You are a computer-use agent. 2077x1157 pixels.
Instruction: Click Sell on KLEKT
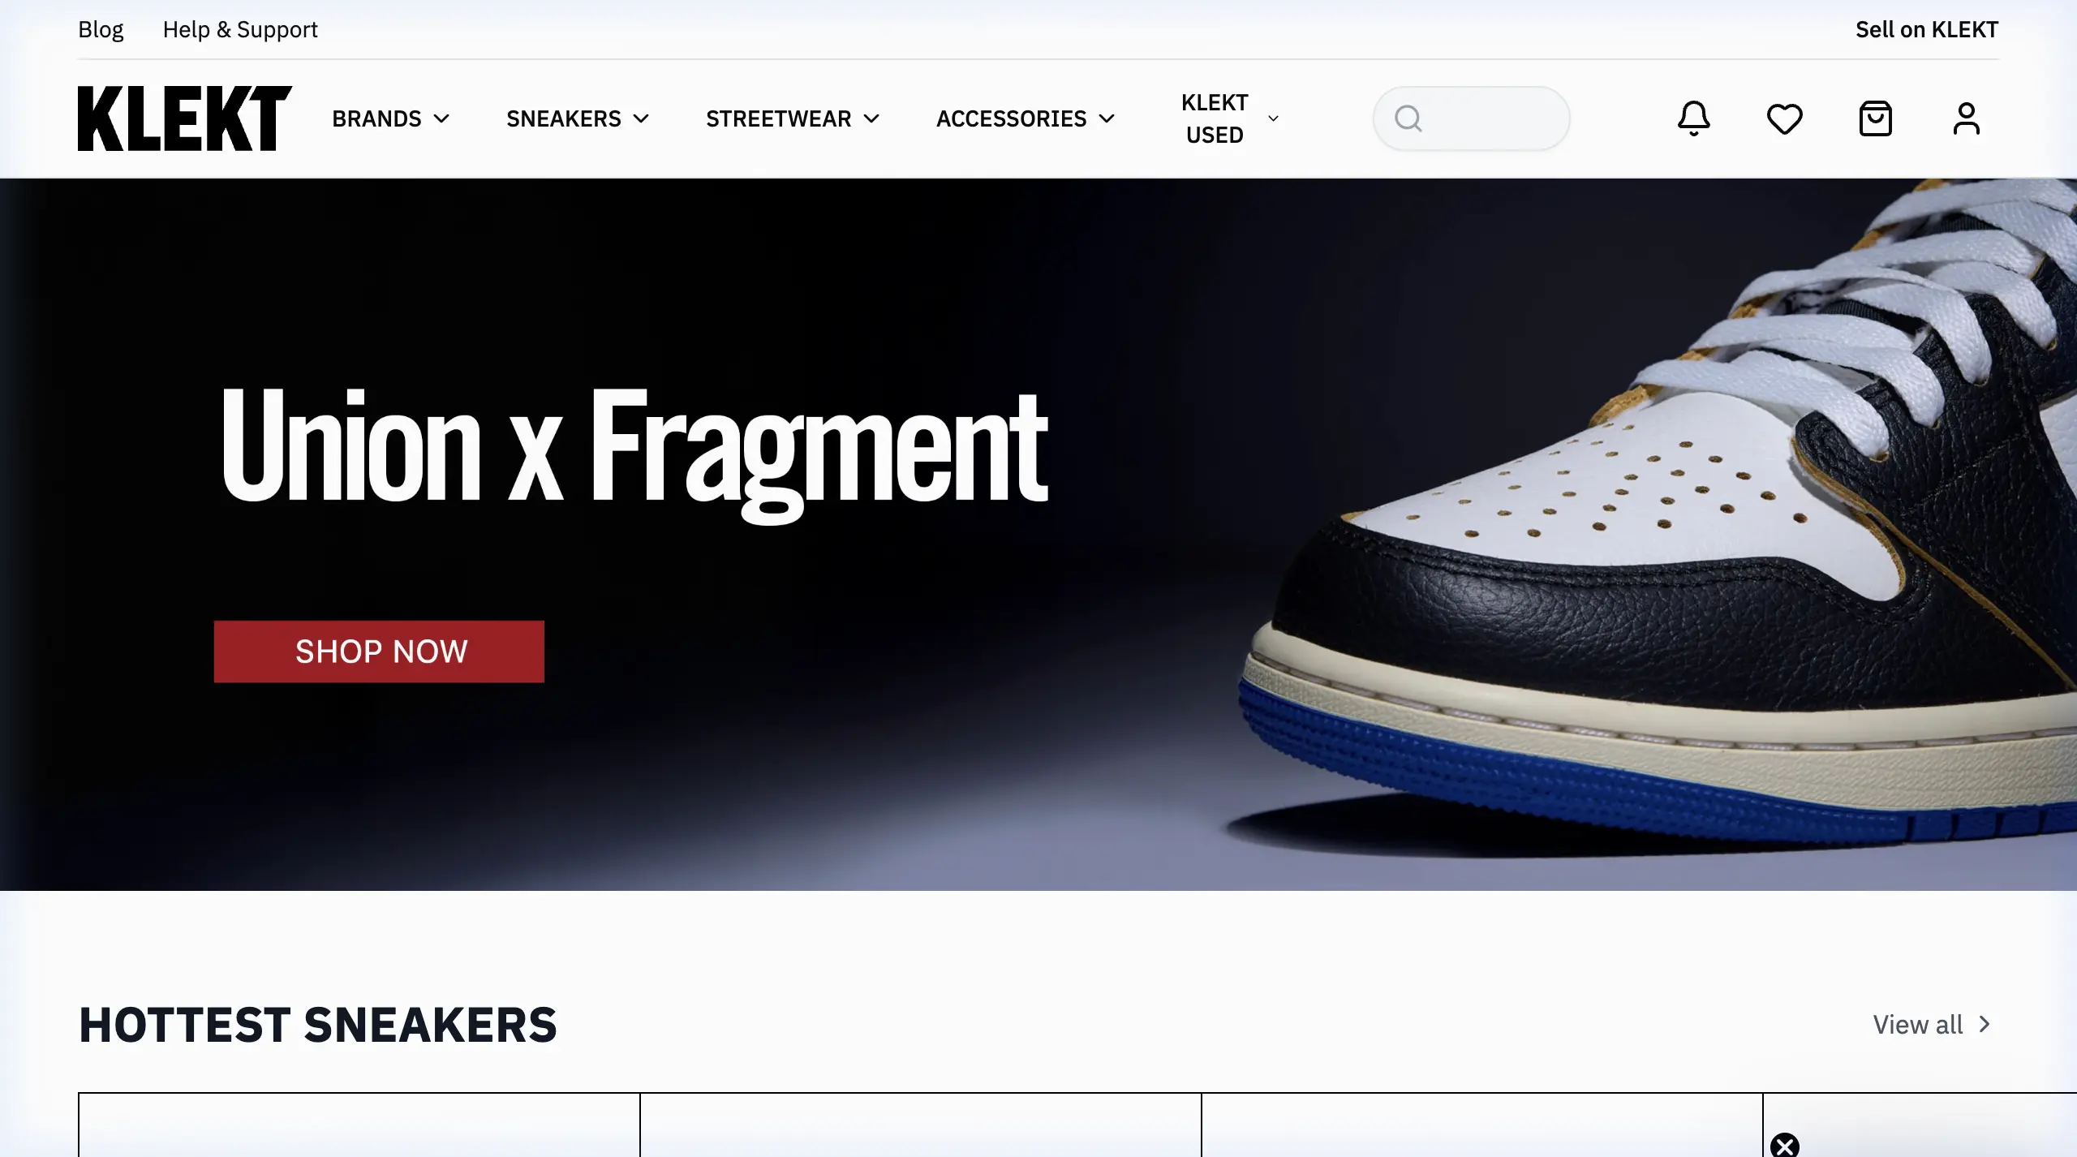pyautogui.click(x=1927, y=29)
